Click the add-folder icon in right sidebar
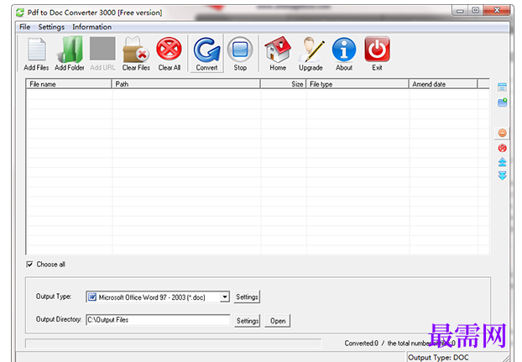This screenshot has height=362, width=522. point(503,102)
